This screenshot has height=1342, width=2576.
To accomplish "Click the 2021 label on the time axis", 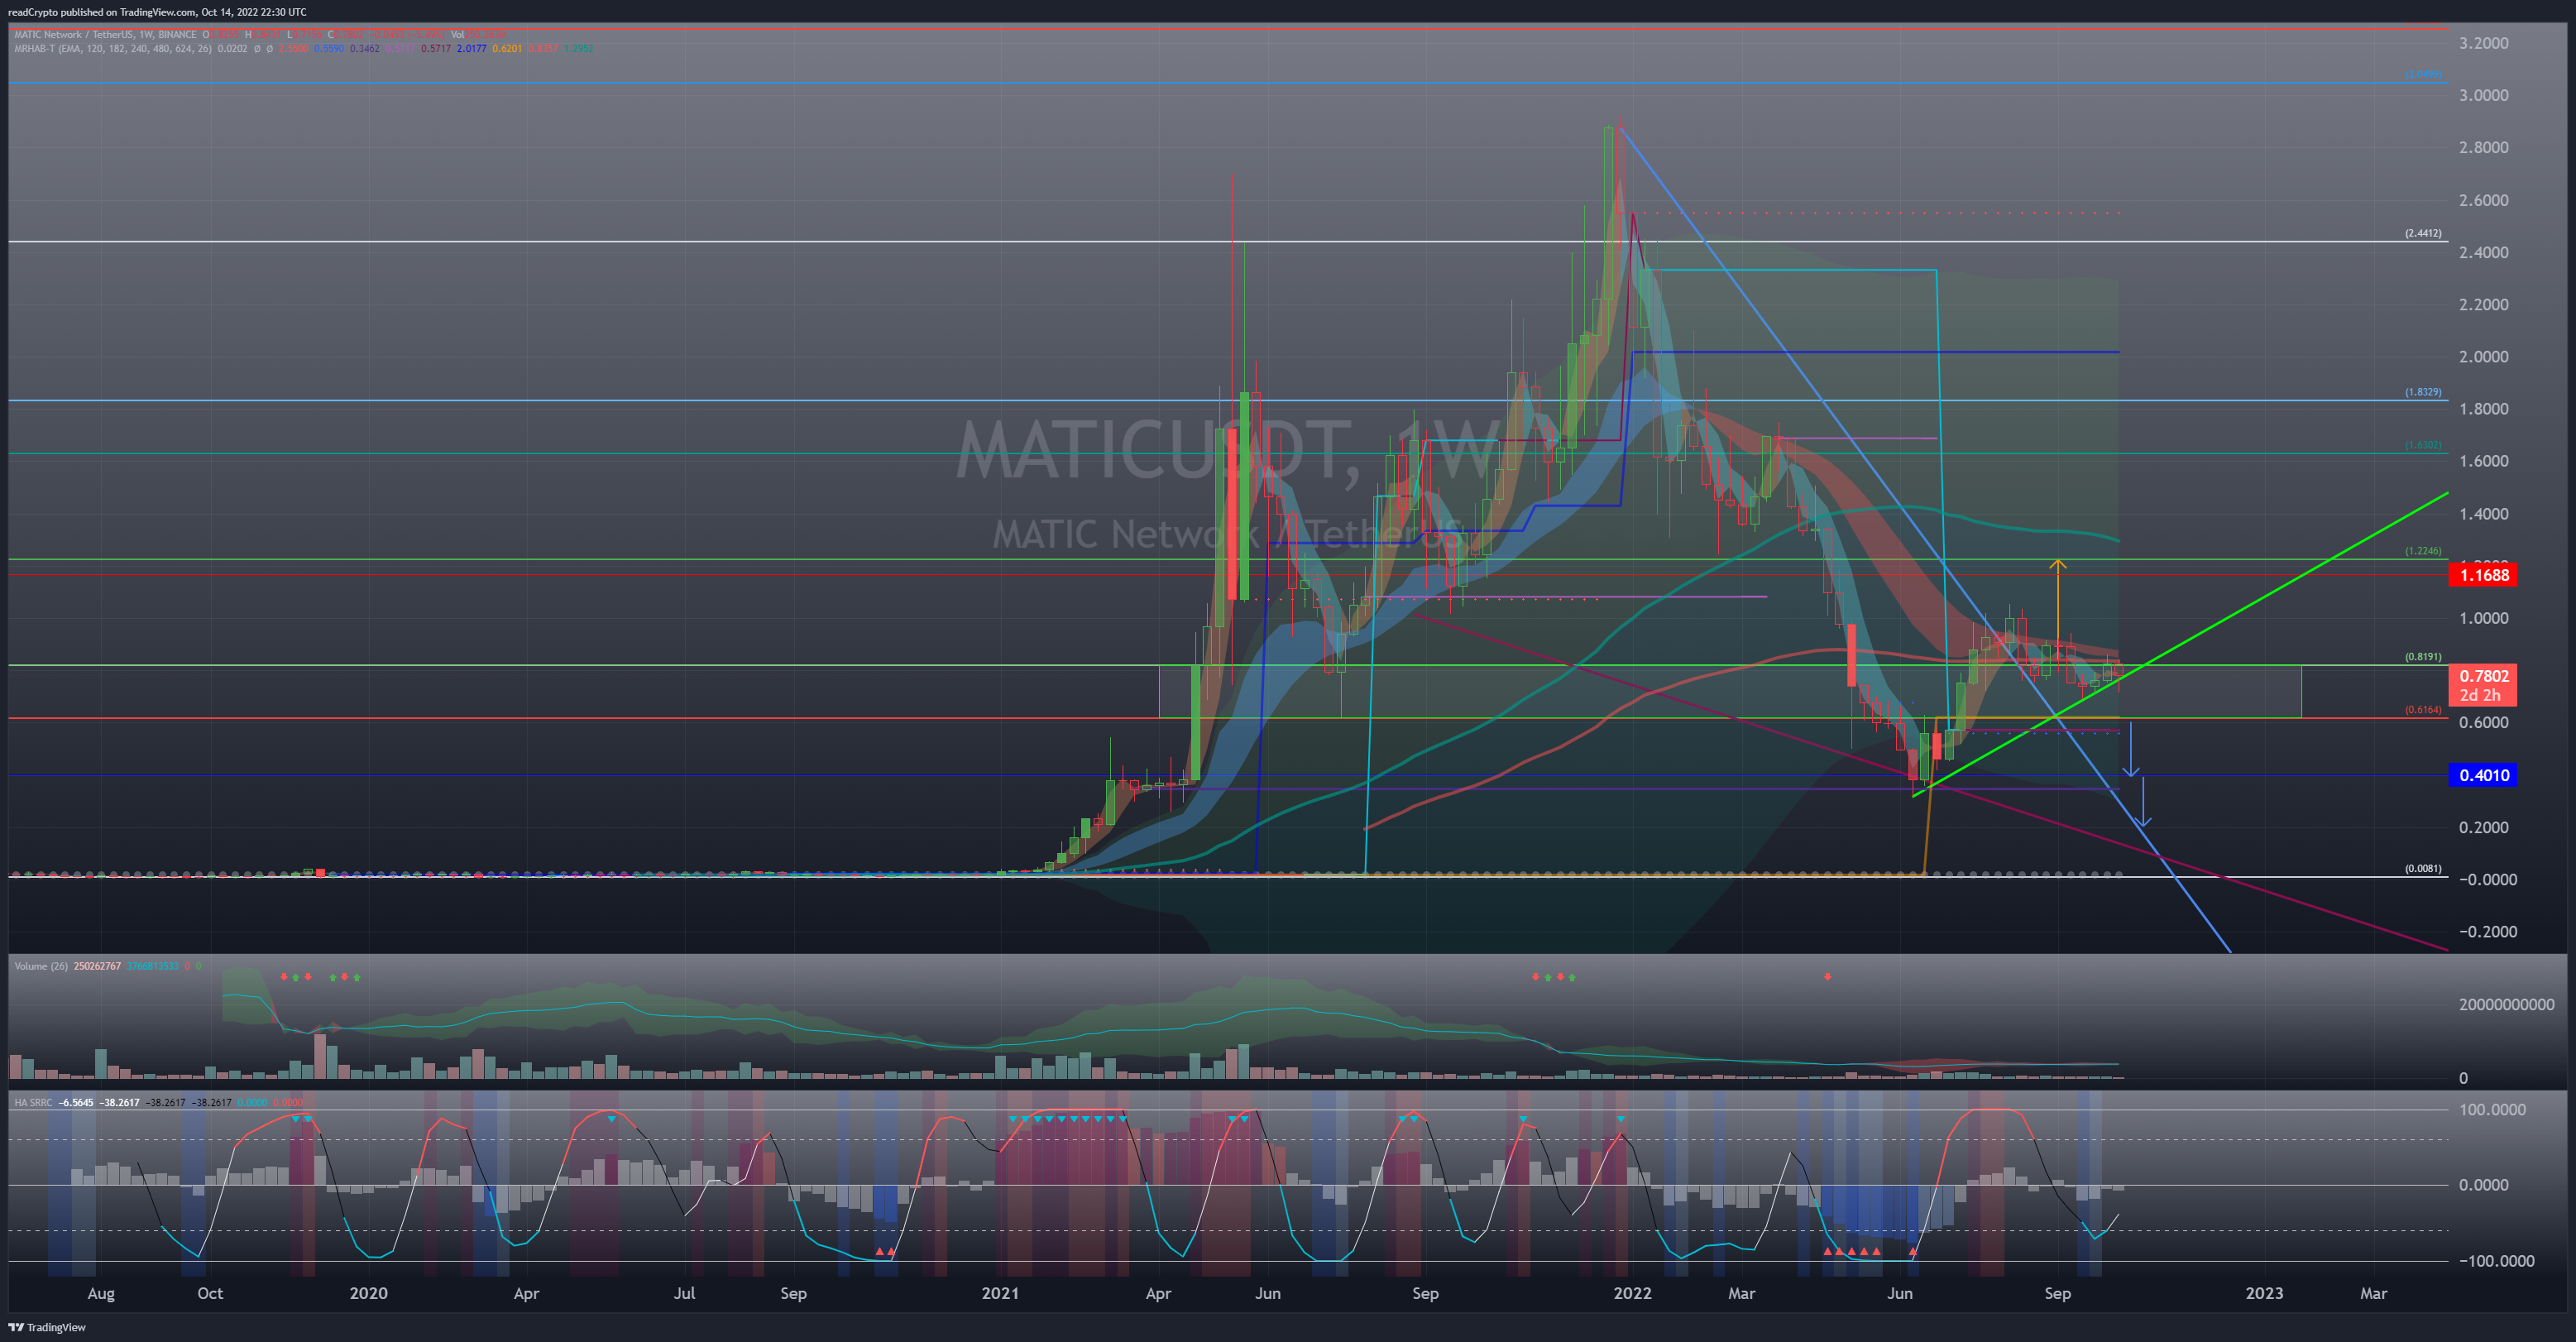I will pyautogui.click(x=1000, y=1293).
